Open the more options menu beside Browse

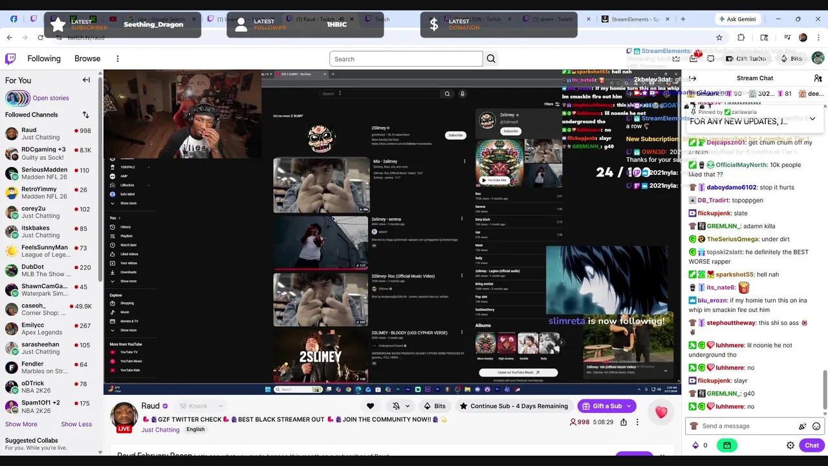(x=118, y=59)
